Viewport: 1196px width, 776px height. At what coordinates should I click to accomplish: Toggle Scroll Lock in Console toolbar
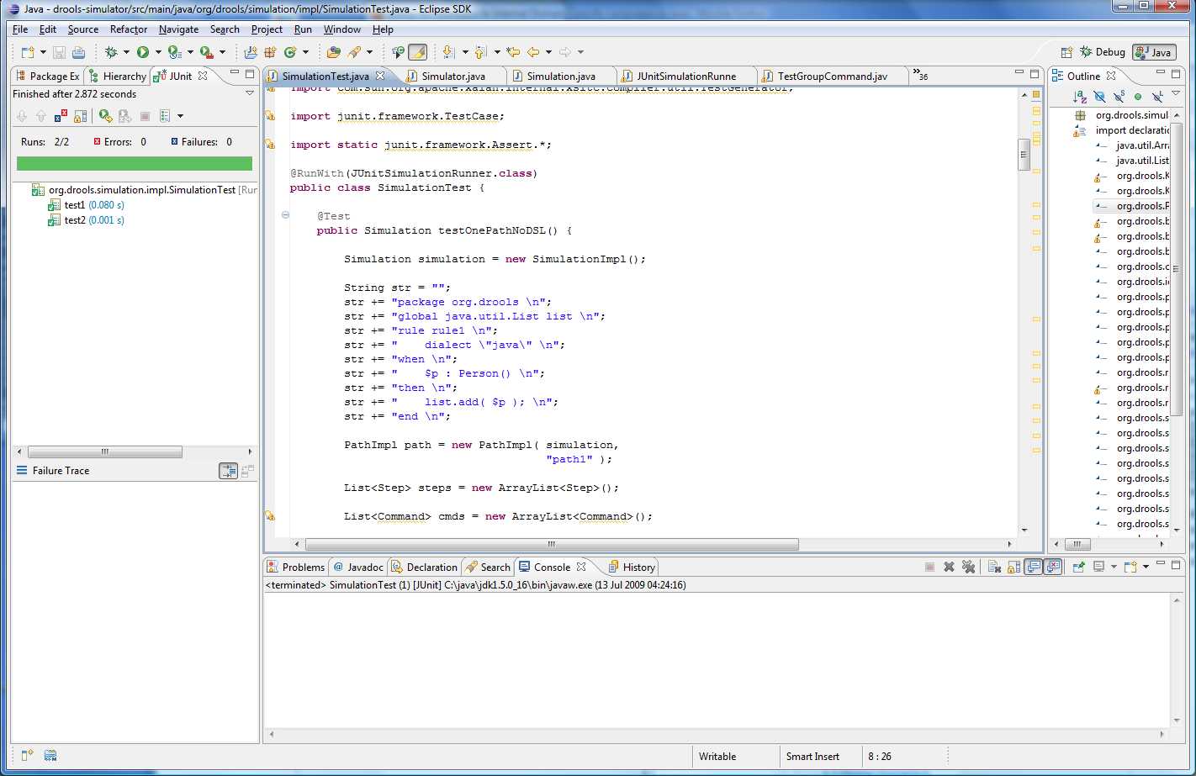click(1014, 567)
